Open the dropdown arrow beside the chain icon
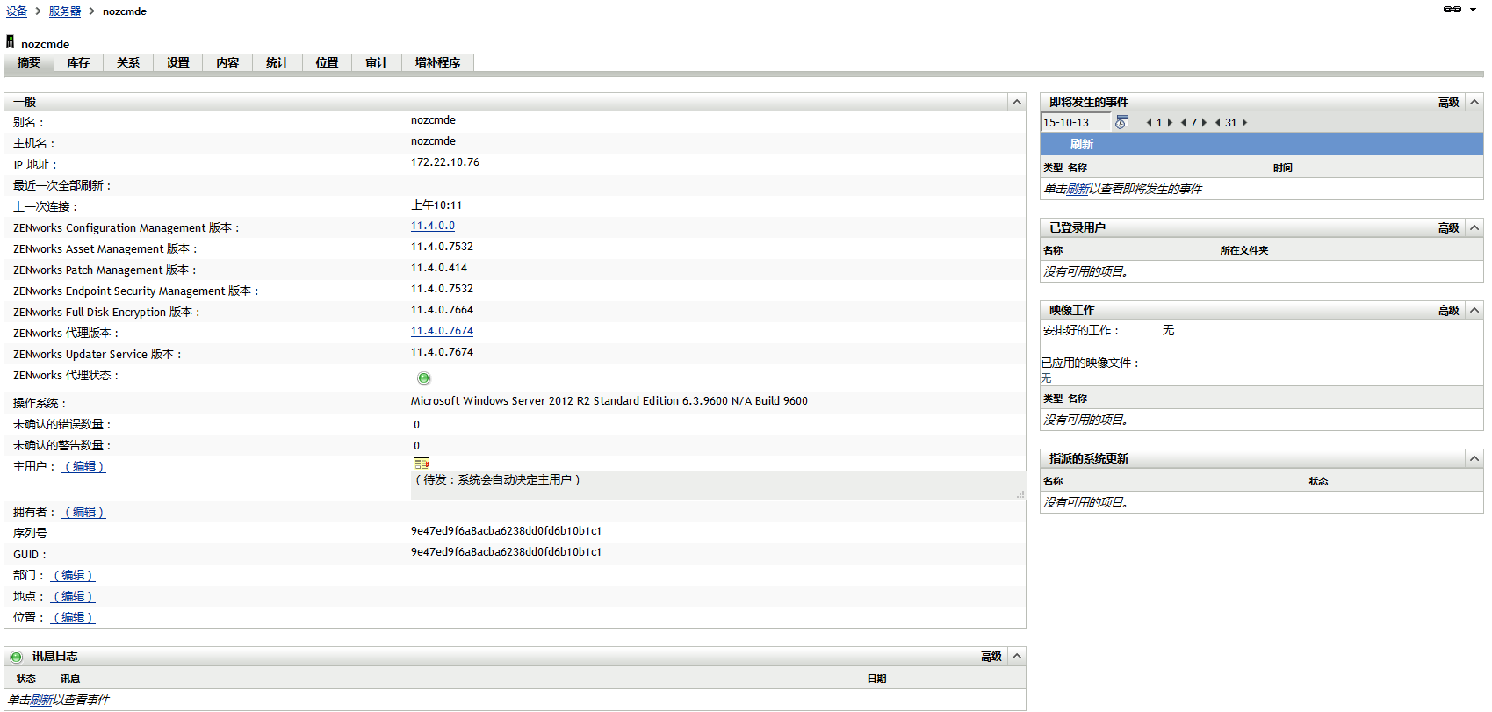 [x=1473, y=10]
